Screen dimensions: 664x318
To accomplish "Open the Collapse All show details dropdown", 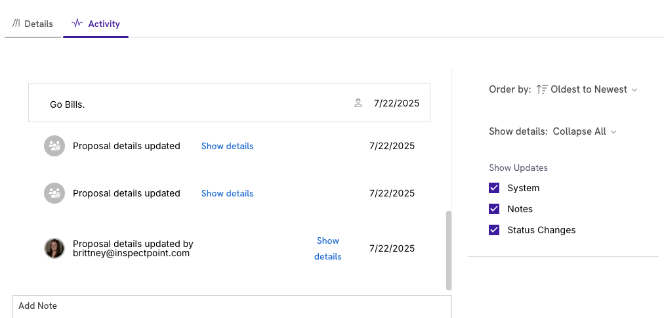I will [585, 131].
